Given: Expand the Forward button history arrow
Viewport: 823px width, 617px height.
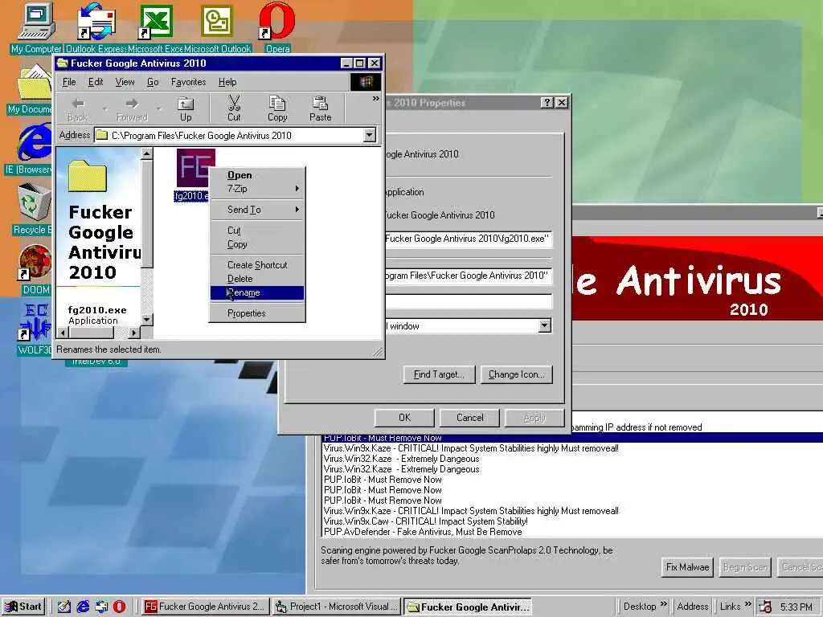Looking at the screenshot, I should click(x=158, y=109).
